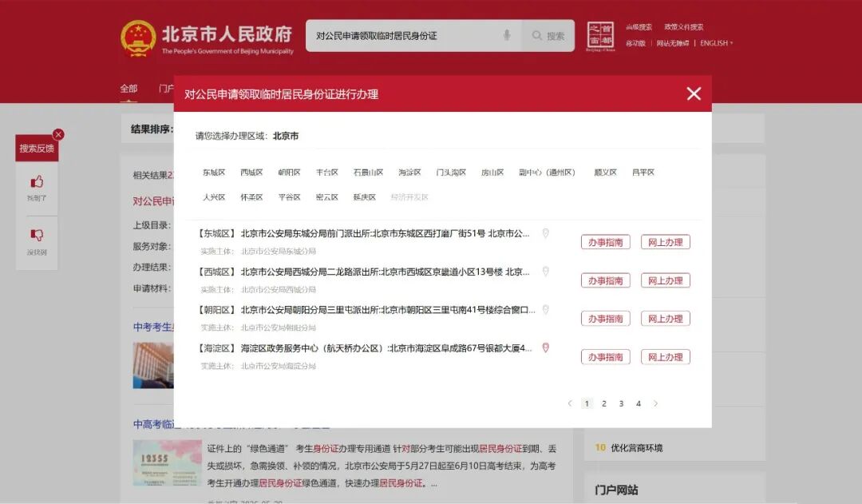This screenshot has width=862, height=504.
Task: Click 网上办理 for the 东城区 row
Action: pos(665,242)
